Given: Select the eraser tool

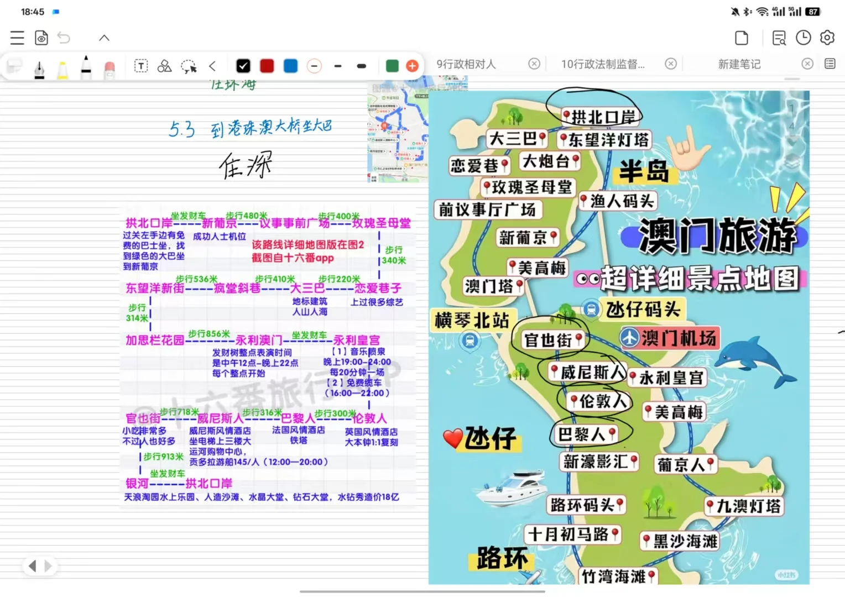Looking at the screenshot, I should (109, 66).
